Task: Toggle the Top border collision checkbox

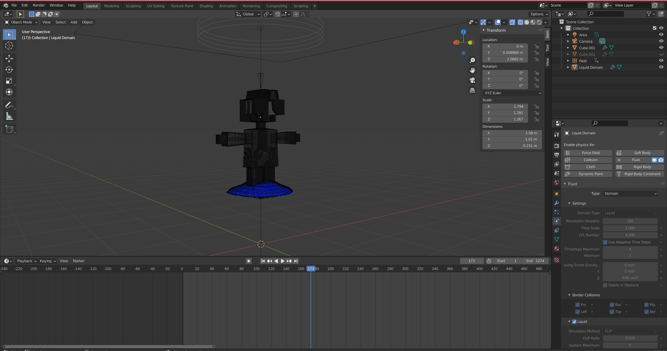Action: 612,312
